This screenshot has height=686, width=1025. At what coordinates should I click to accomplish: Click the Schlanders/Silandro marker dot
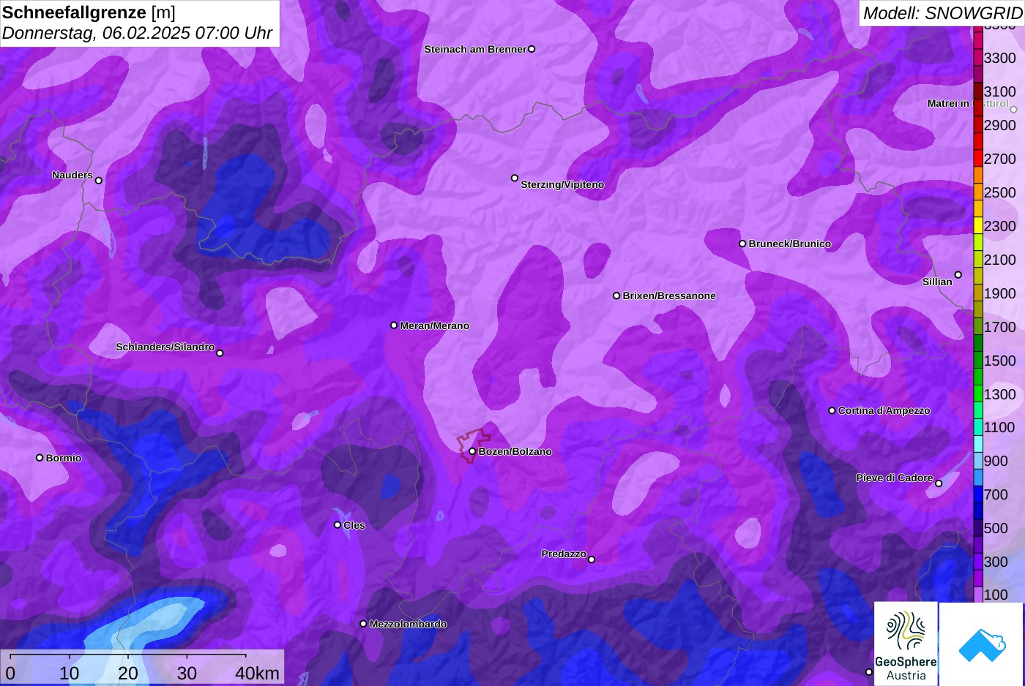tap(220, 353)
